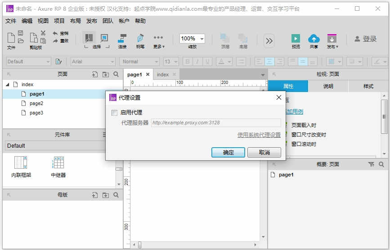Viewport: 390px width, 250px height.
Task: Click the undo arrow labeled 撤销
Action: coord(60,33)
